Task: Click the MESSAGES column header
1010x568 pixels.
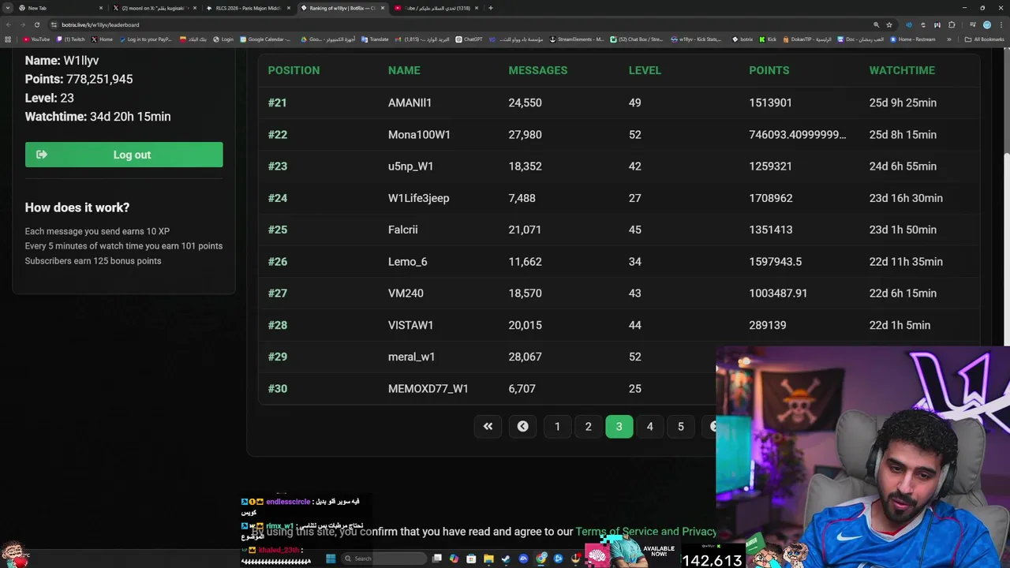Action: click(537, 70)
